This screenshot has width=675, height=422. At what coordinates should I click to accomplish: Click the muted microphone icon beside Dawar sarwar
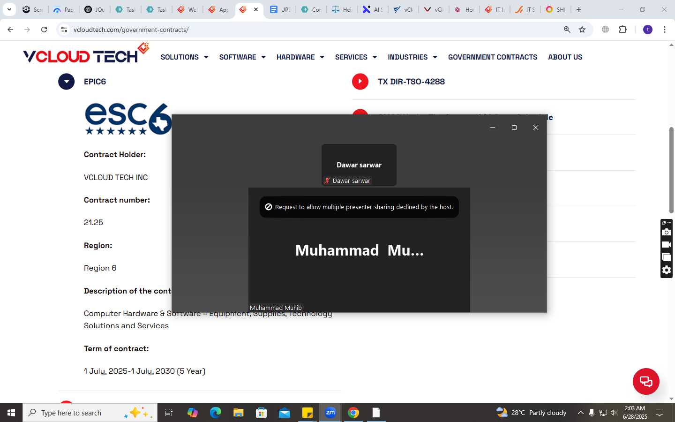click(x=327, y=181)
